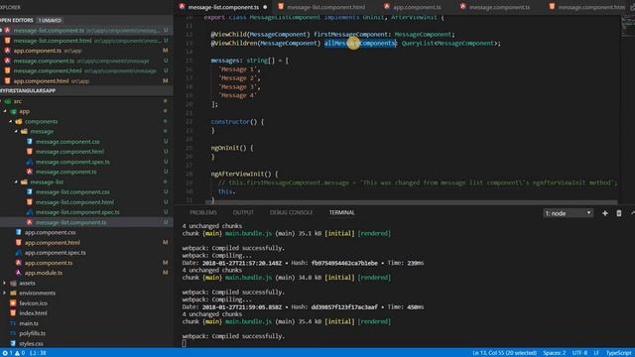635x357 pixels.
Task: Open message-list.component.html in explorer tree
Action: pos(74,202)
